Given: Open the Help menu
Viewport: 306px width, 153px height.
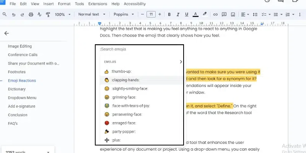Looking at the screenshot, I should pyautogui.click(x=116, y=4).
